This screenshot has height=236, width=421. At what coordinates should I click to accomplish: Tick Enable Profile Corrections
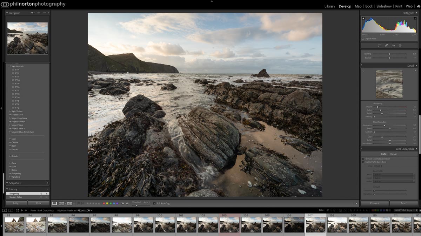point(363,162)
